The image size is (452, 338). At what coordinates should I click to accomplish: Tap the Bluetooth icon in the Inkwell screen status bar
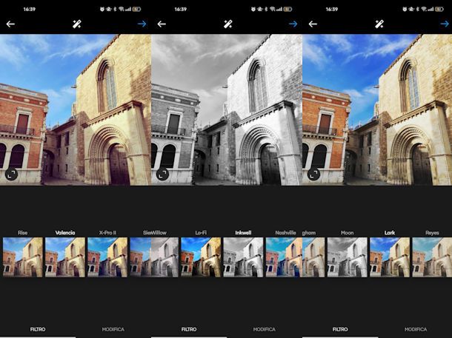266,9
